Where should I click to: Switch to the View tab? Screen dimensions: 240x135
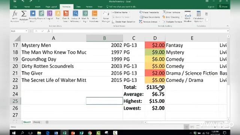[100, 7]
